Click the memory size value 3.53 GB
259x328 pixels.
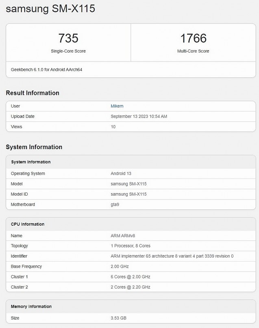pos(119,318)
